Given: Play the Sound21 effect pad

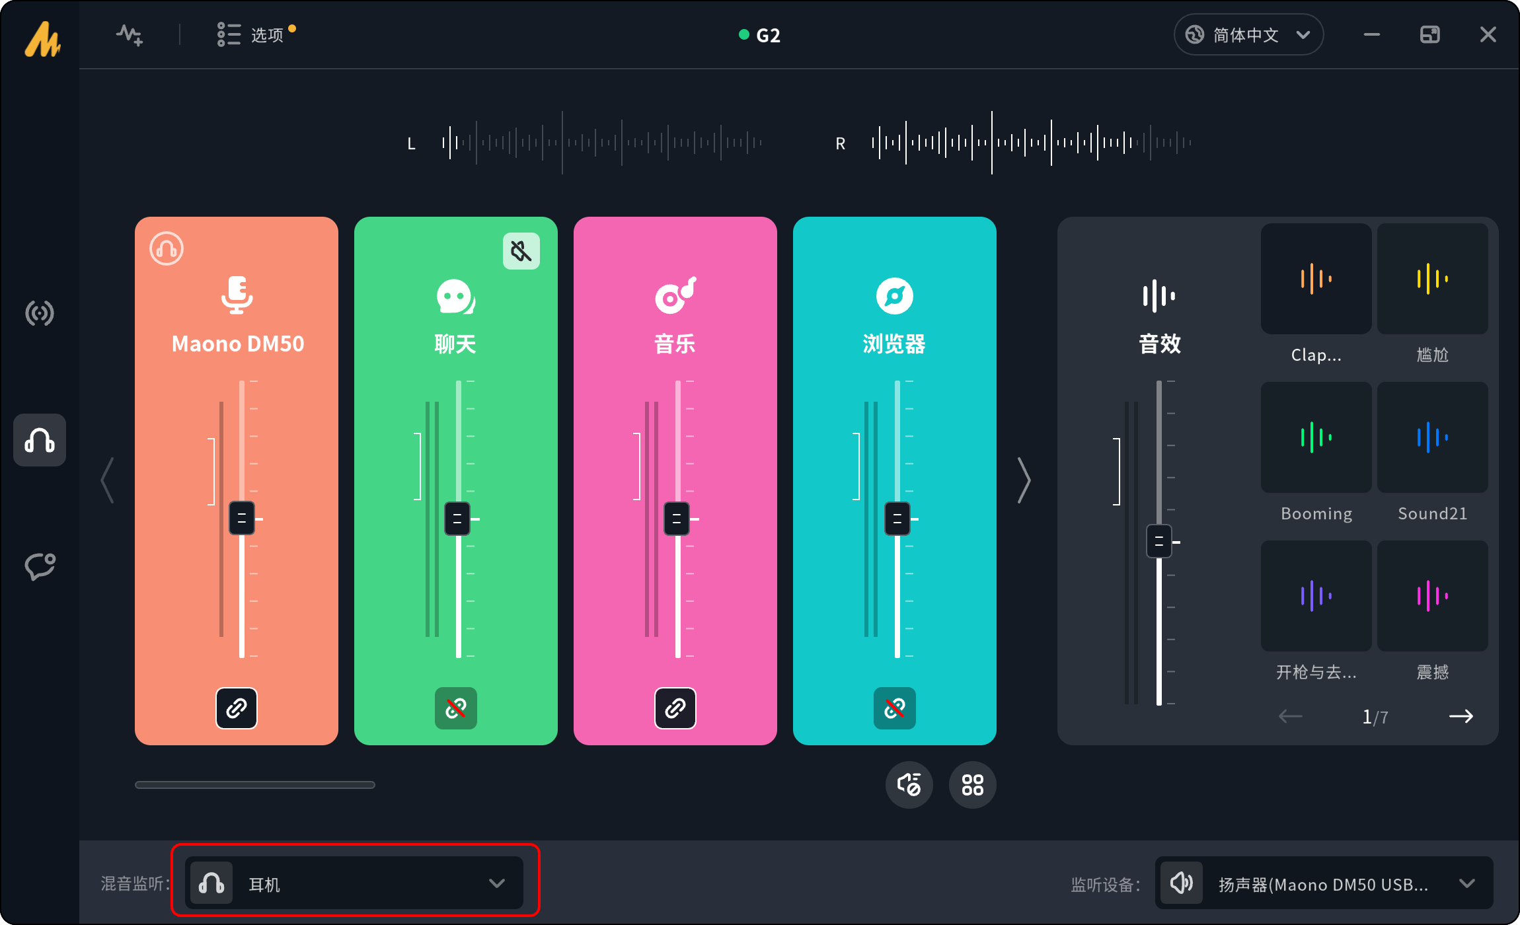Looking at the screenshot, I should tap(1432, 437).
